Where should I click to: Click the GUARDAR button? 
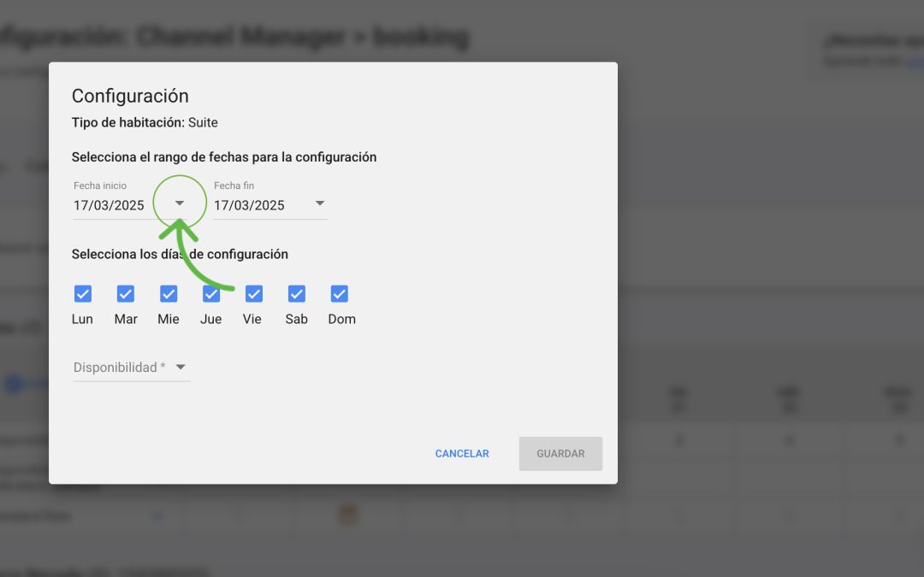pyautogui.click(x=560, y=453)
